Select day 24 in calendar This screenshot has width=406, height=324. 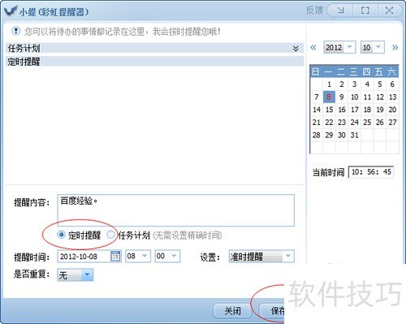point(354,122)
